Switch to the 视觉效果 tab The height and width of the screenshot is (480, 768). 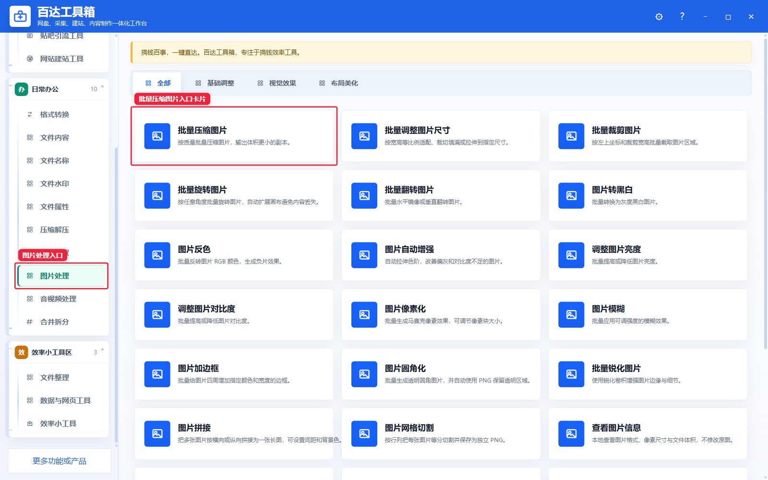pyautogui.click(x=276, y=83)
